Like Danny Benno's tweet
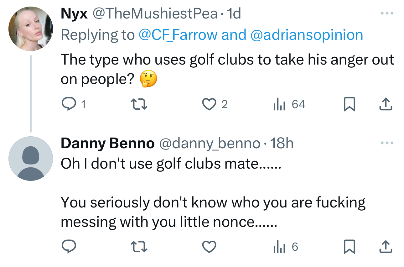 click(x=209, y=247)
